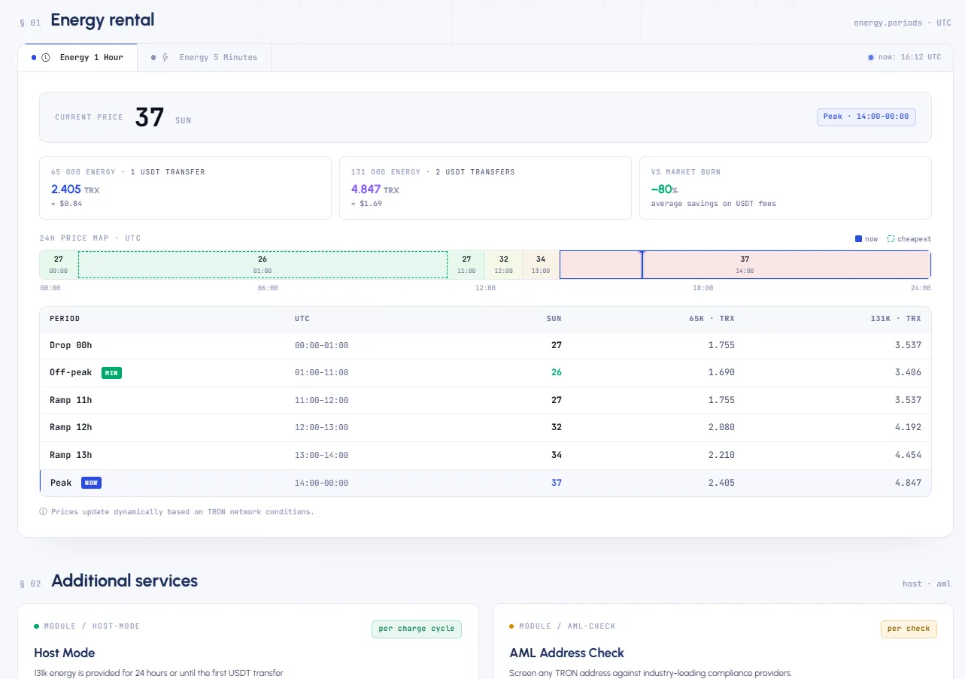Click the 'now: 16:12 UTC' time indicator
965x679 pixels.
tap(905, 57)
